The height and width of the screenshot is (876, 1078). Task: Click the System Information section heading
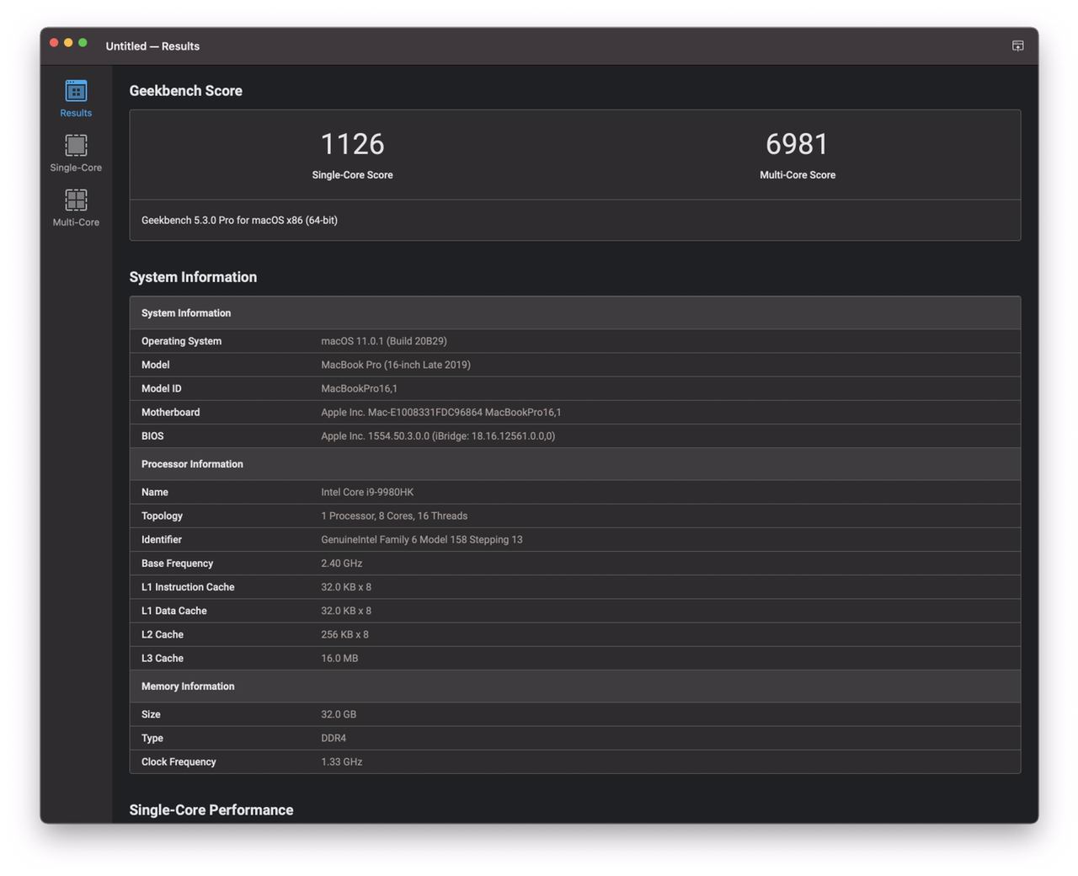pos(193,277)
